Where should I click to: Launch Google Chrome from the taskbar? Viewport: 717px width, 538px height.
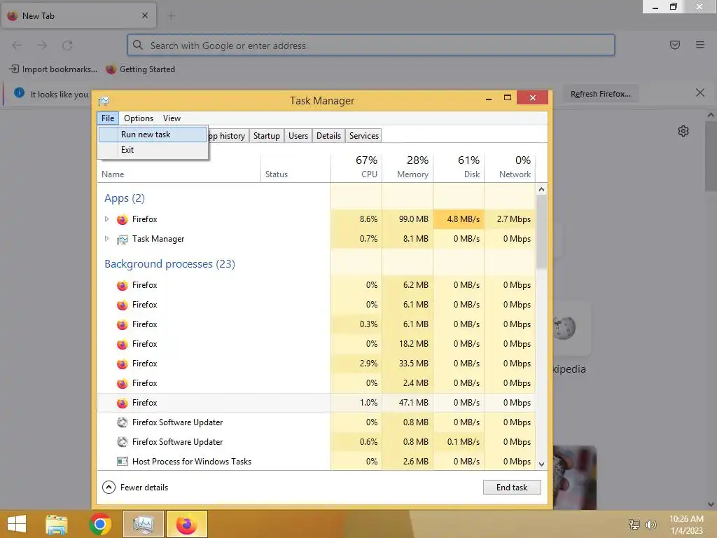99,524
